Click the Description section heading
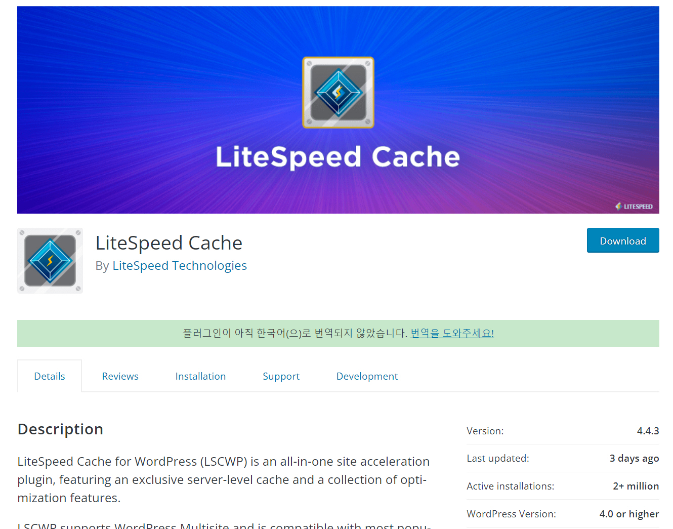Screen dimensions: 673x529 click(60, 429)
